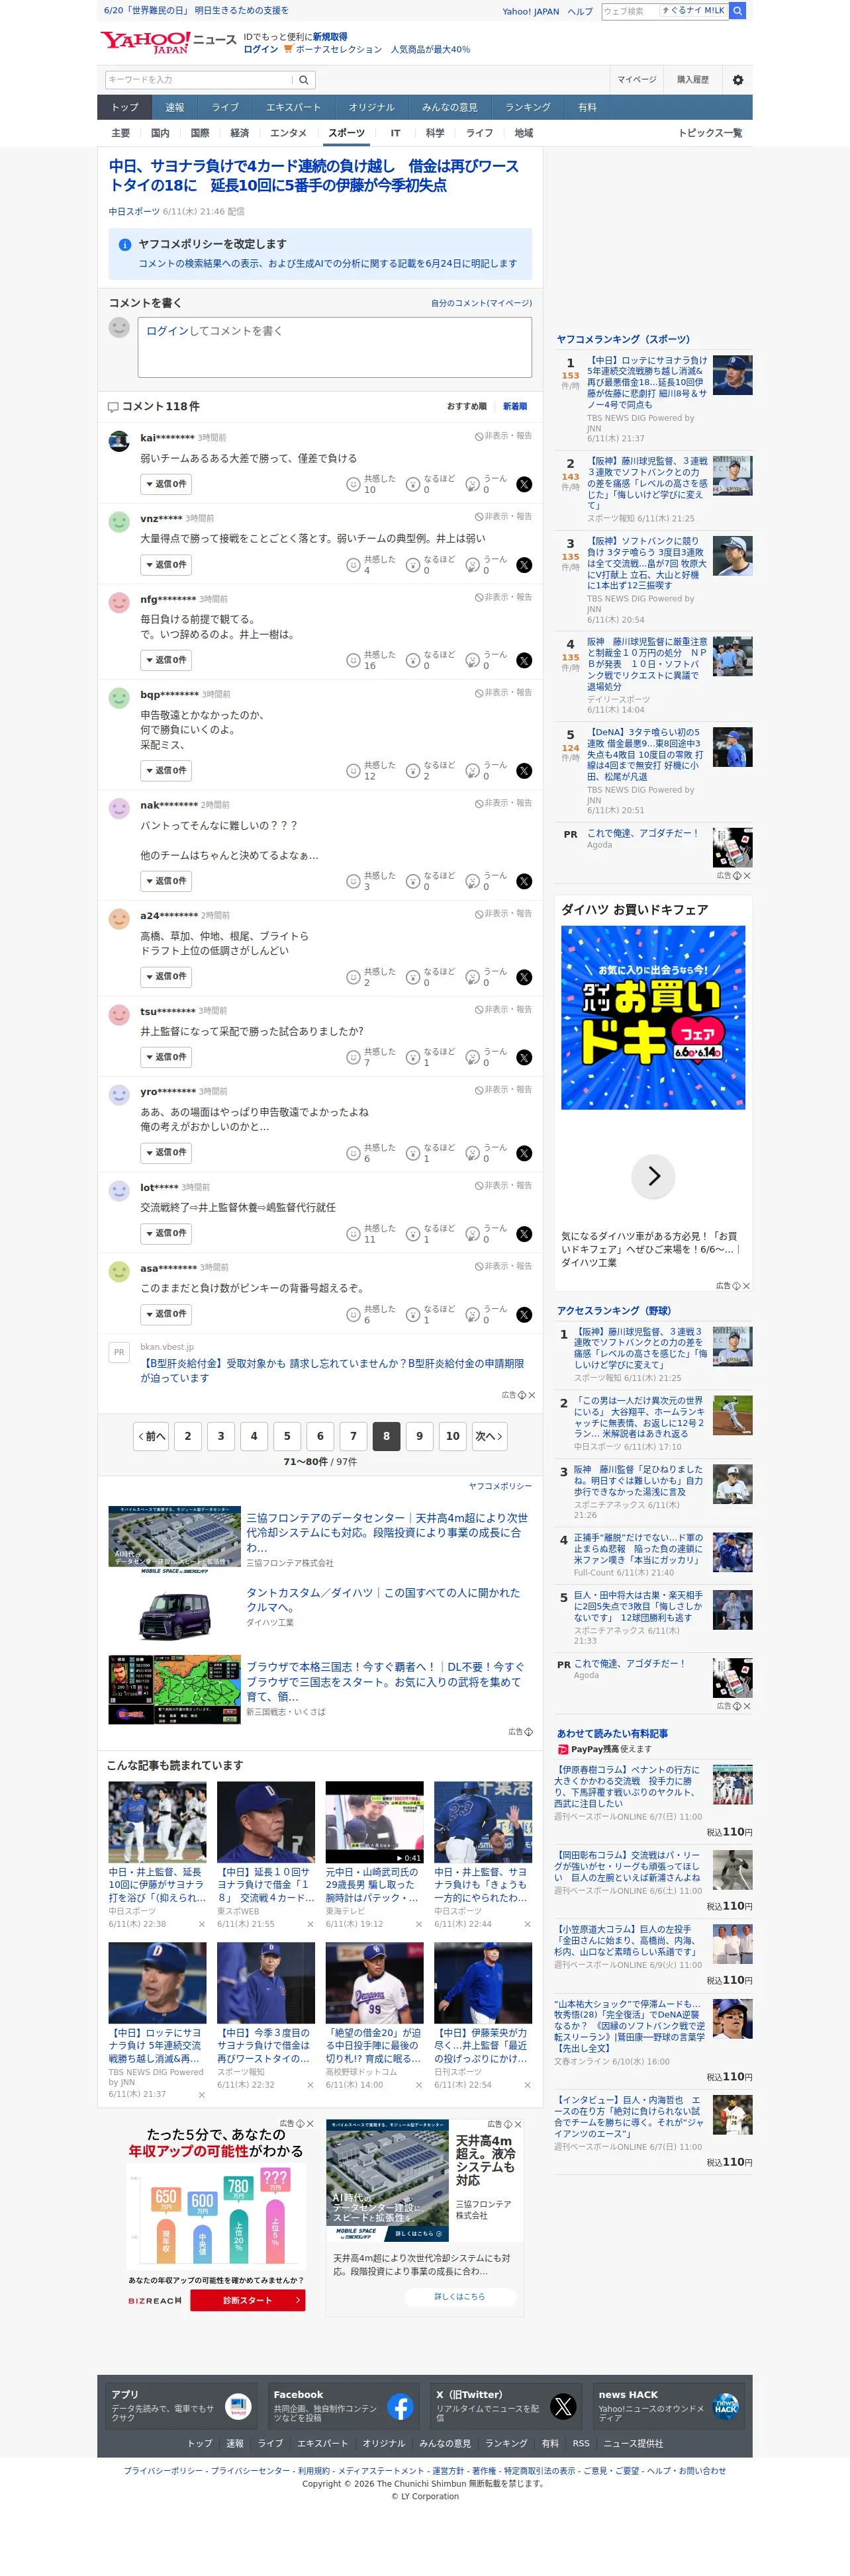Expand 返信0件 under yro's comment
Screen dimensions: 850x2576
click(x=166, y=1153)
